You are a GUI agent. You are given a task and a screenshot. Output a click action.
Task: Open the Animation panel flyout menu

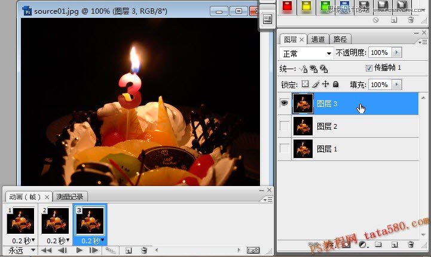point(268,199)
